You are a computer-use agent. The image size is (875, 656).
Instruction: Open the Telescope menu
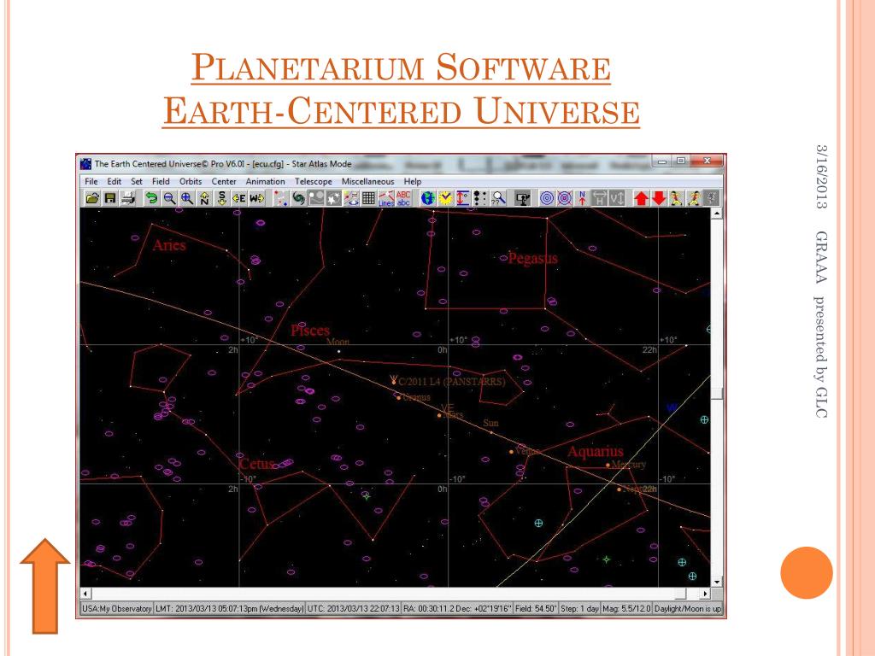(x=313, y=181)
